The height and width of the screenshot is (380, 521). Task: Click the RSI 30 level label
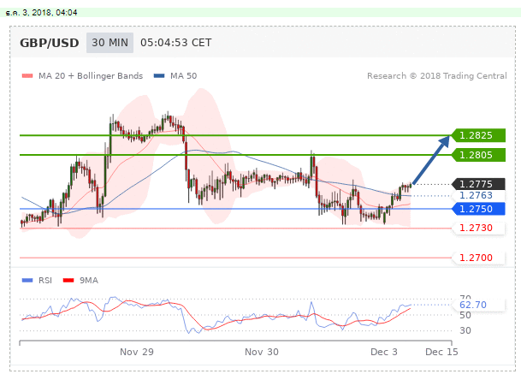point(465,330)
